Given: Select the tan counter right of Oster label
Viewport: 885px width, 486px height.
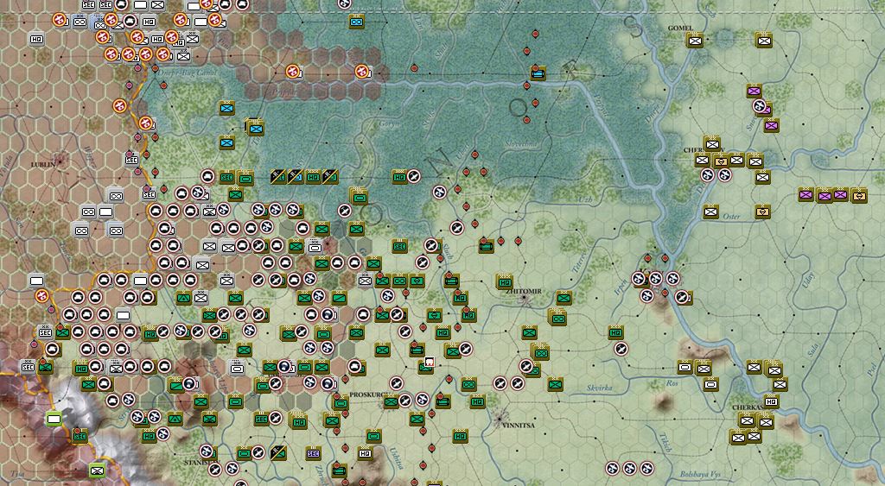Looking at the screenshot, I should coord(762,212).
